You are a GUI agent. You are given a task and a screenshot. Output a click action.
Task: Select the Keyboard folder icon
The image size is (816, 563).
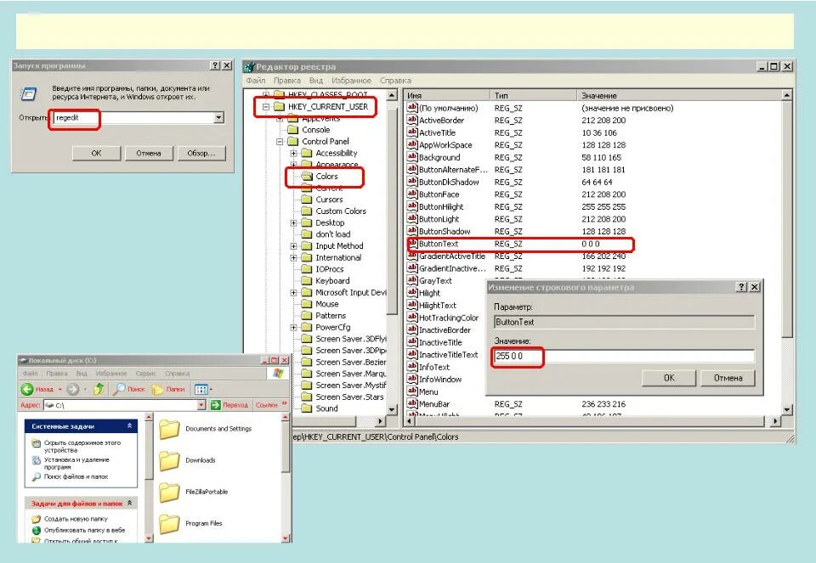pos(307,281)
